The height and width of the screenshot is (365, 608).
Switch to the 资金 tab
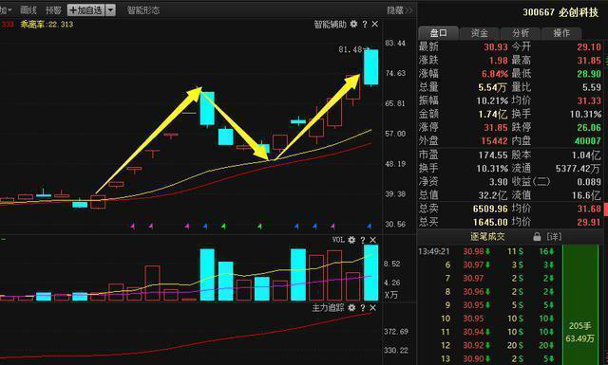pyautogui.click(x=480, y=33)
